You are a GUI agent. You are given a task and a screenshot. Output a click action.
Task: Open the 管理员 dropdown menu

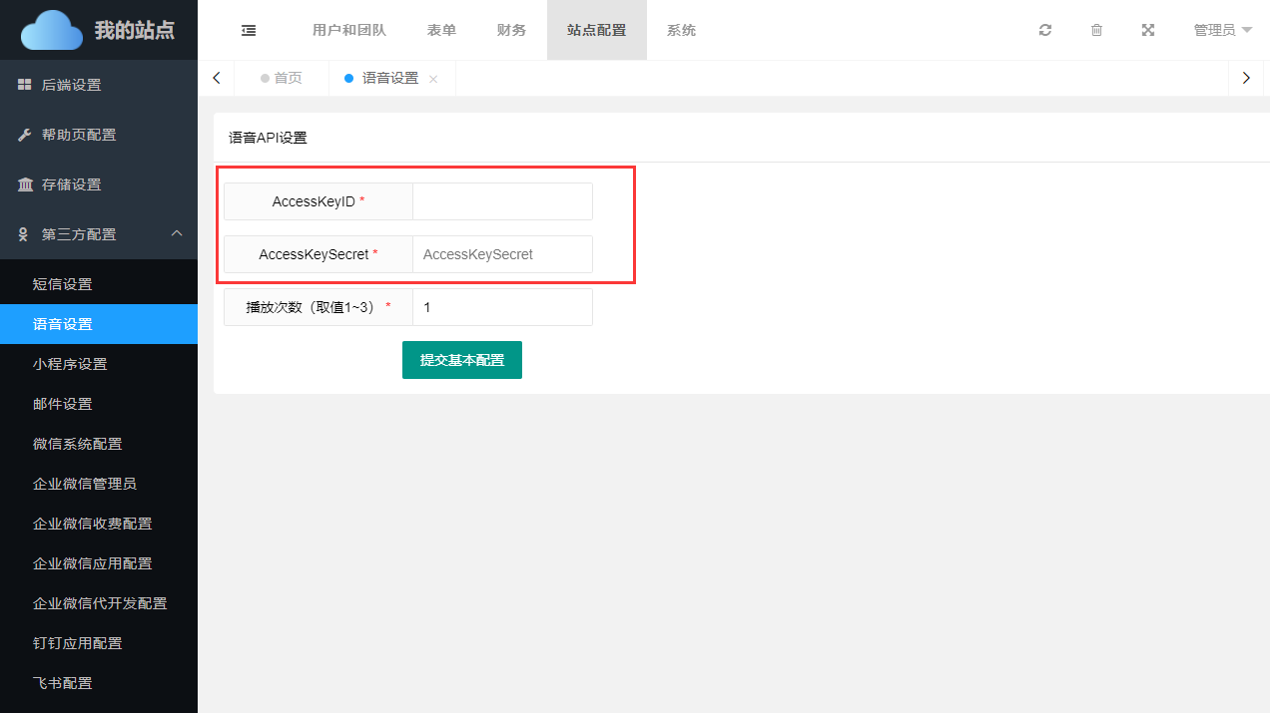(x=1222, y=30)
